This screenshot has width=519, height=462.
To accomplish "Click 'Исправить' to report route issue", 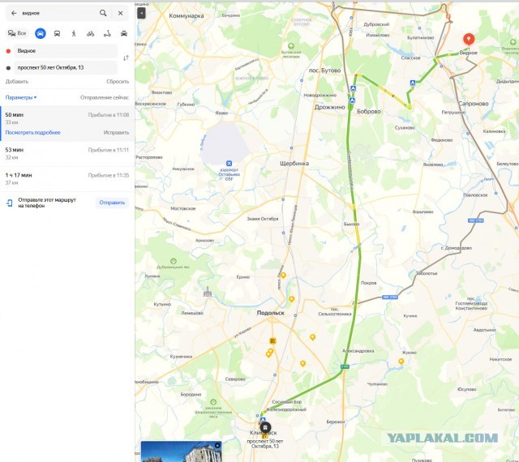I will [x=116, y=132].
